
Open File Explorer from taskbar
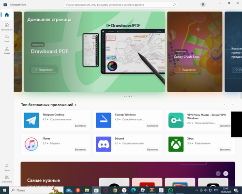(x=87, y=191)
